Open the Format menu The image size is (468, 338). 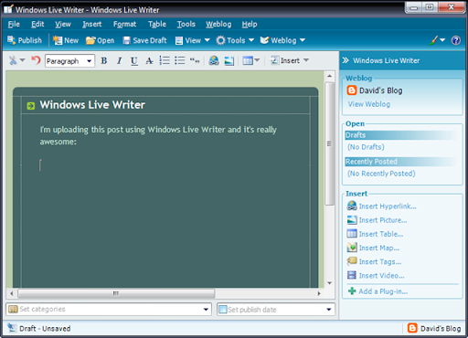pyautogui.click(x=125, y=24)
